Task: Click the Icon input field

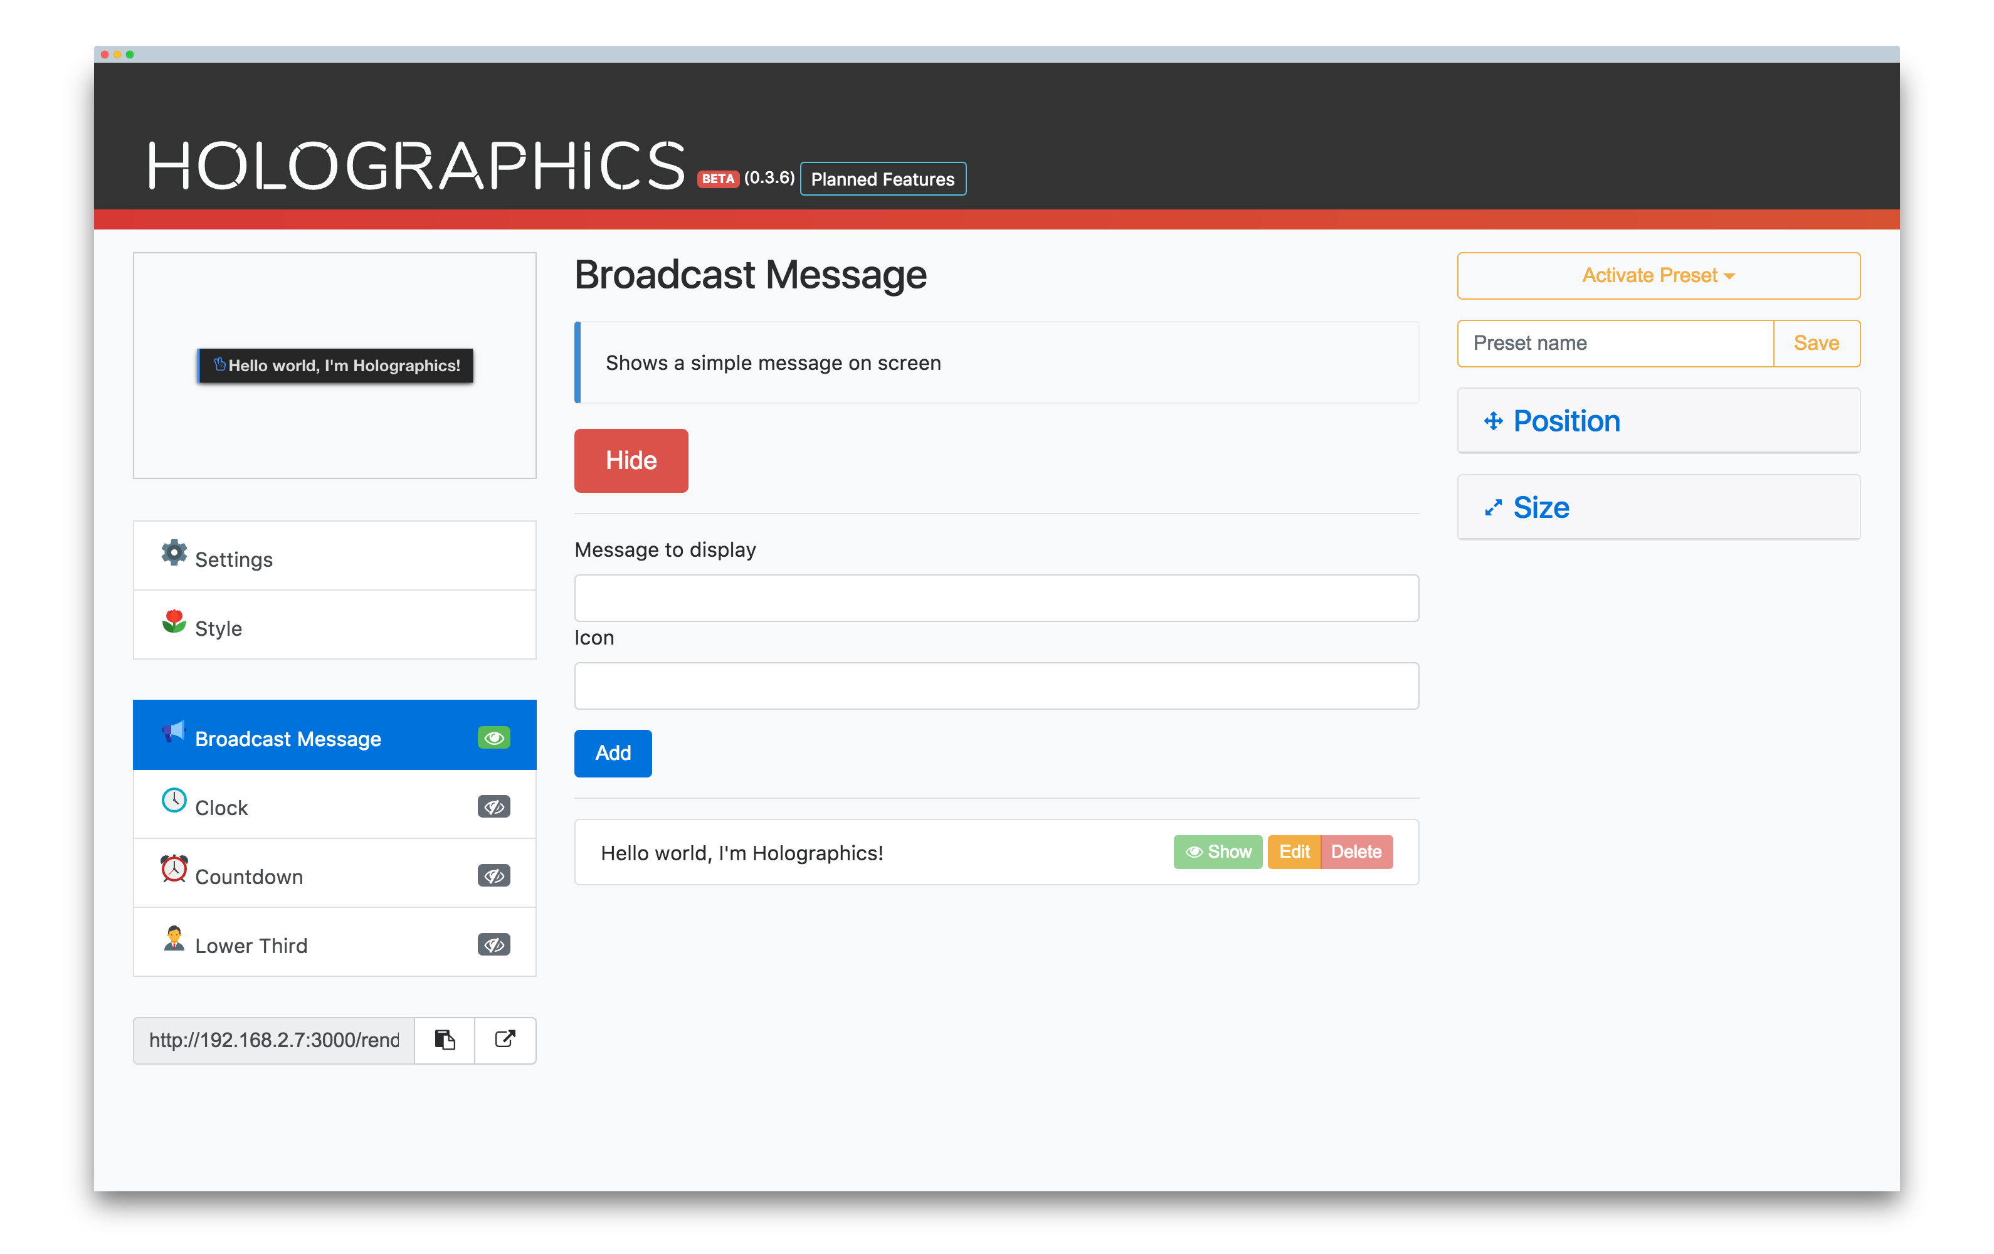Action: coord(996,686)
